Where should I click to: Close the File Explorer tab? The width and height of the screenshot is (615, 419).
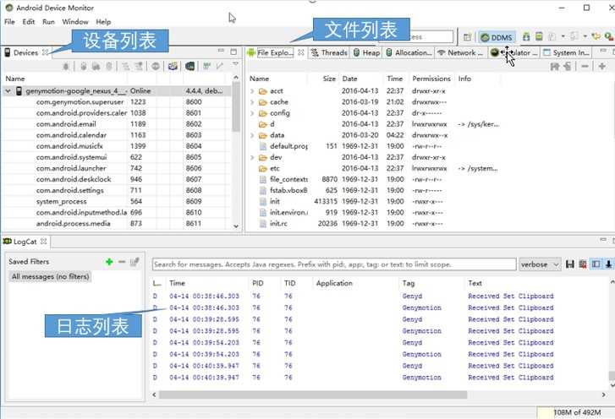(301, 52)
